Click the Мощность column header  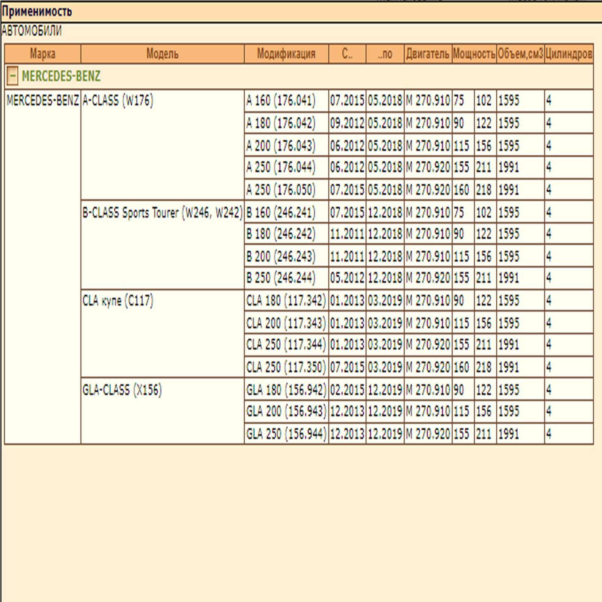coord(474,54)
